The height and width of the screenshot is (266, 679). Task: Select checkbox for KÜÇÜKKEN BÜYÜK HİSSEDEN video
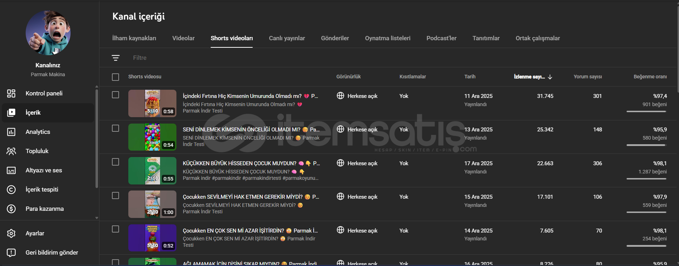click(115, 162)
